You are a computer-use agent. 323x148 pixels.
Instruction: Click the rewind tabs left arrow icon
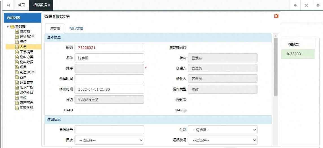tap(8, 5)
